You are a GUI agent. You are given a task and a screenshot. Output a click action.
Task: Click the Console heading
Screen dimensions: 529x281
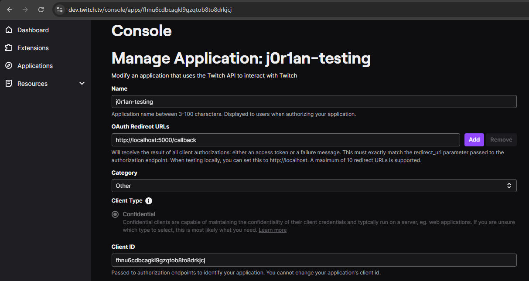tap(142, 31)
